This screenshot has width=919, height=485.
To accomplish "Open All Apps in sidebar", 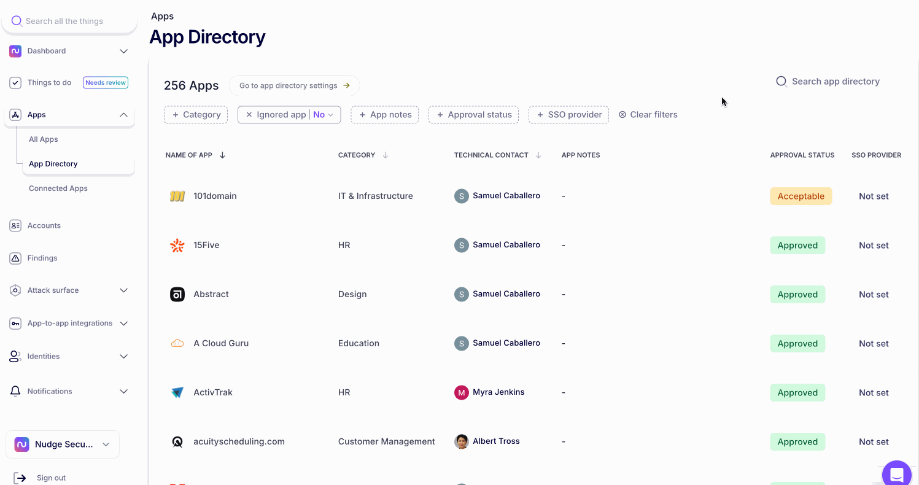I will [x=44, y=139].
